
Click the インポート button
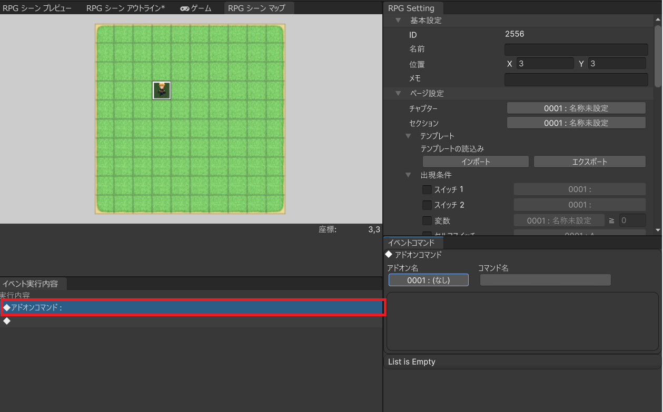tap(476, 162)
